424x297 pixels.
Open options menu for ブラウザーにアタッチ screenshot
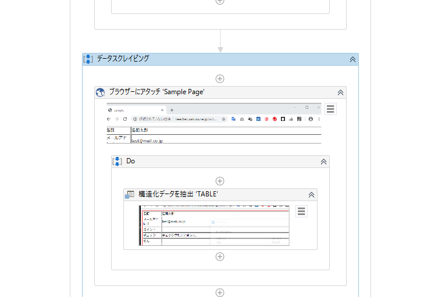(x=330, y=109)
